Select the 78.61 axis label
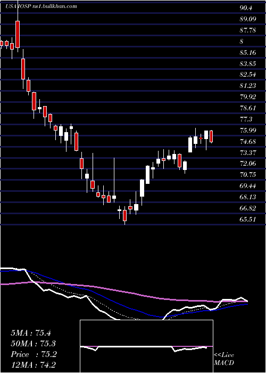 (x=248, y=108)
